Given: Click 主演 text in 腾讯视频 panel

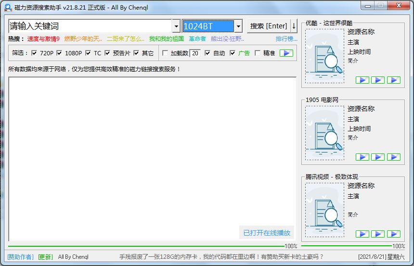Looking at the screenshot, I should tap(353, 196).
